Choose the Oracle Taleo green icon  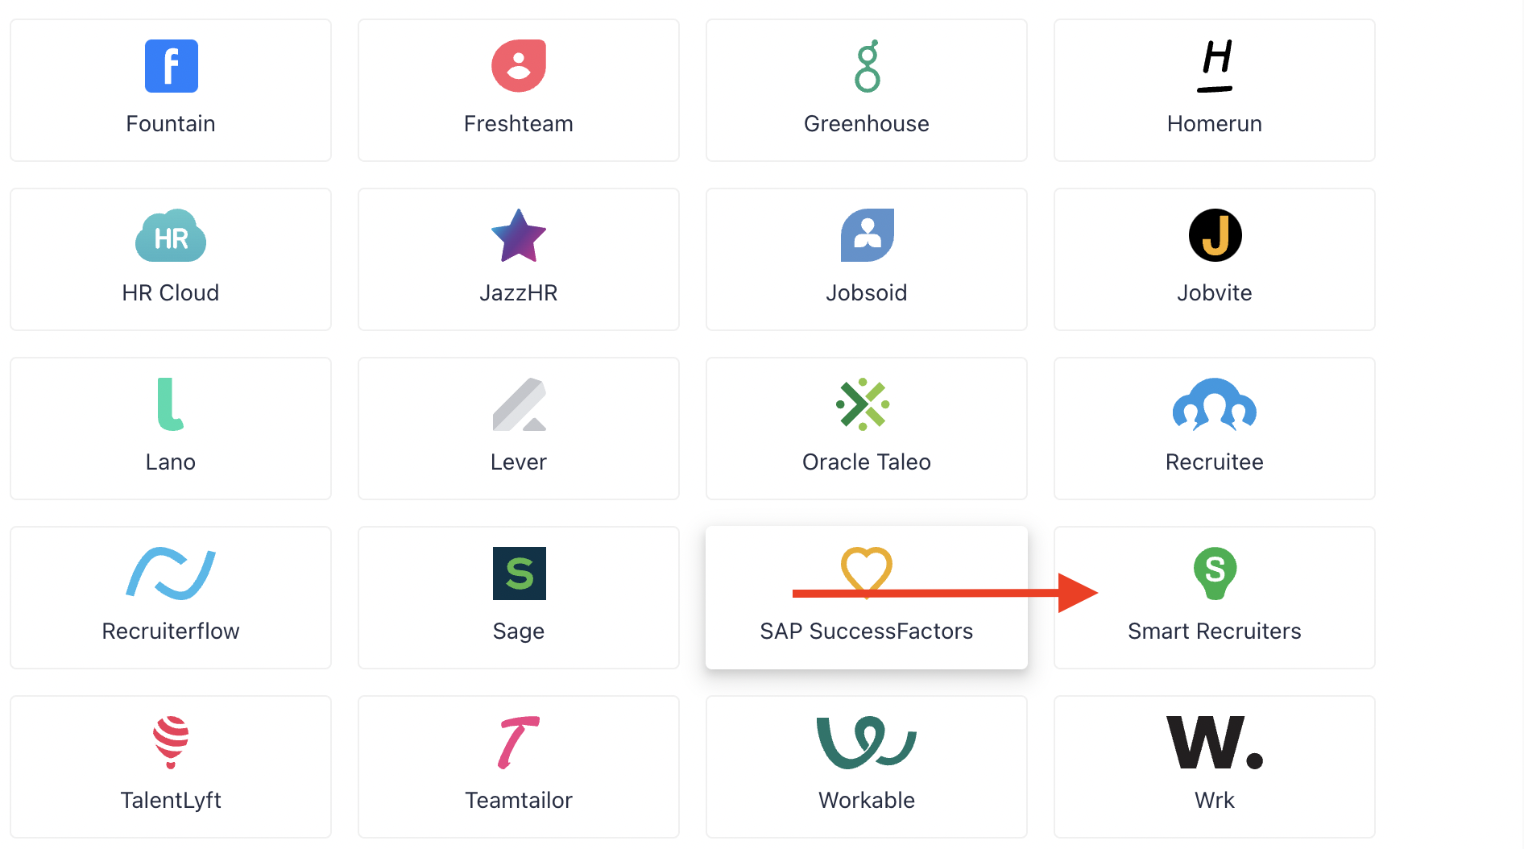[x=863, y=404]
